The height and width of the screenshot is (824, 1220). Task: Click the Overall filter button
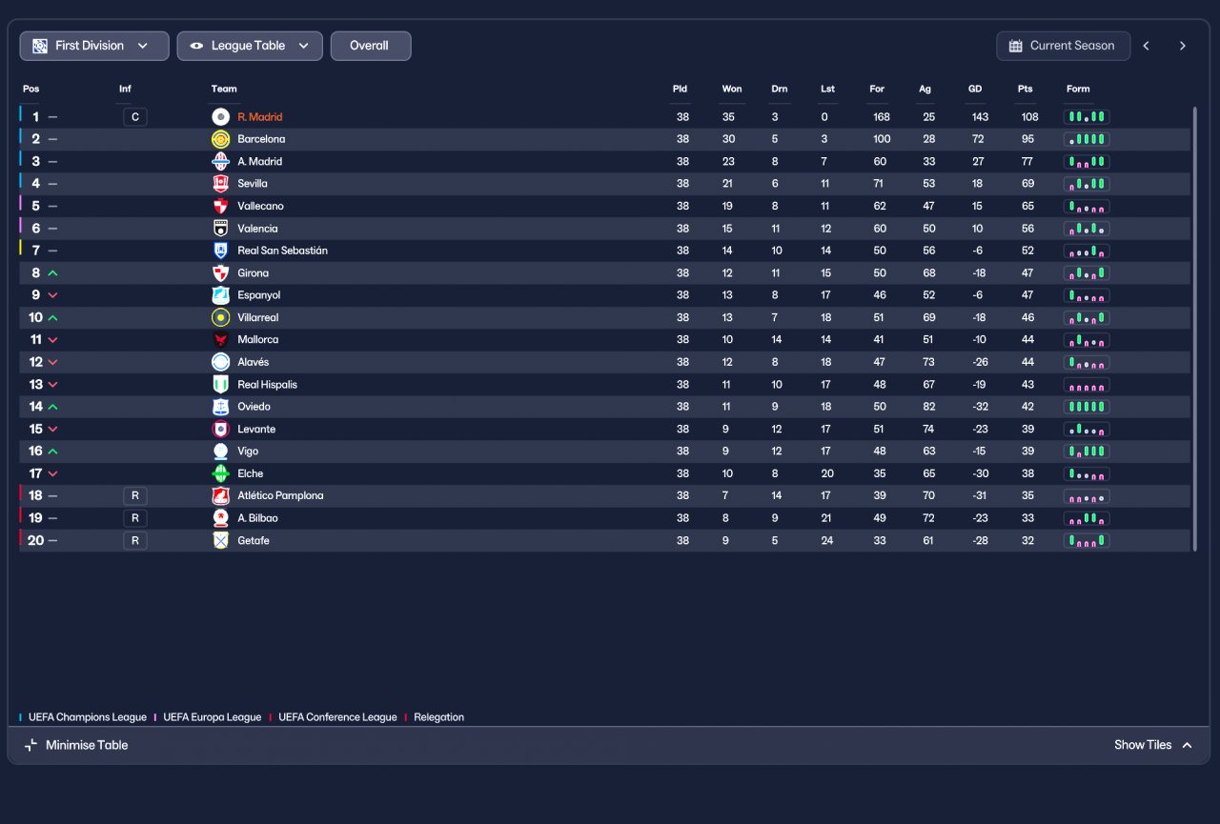click(x=371, y=46)
